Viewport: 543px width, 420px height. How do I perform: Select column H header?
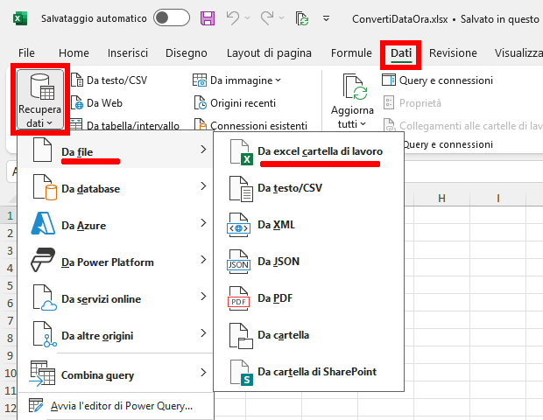[442, 198]
